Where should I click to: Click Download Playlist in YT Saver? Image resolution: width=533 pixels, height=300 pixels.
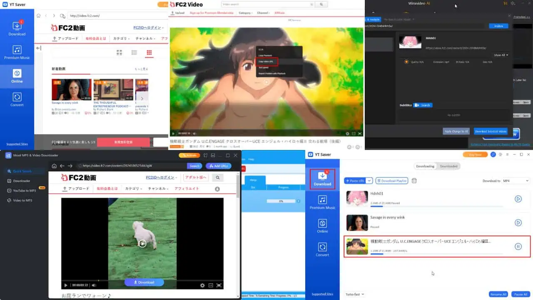392,181
